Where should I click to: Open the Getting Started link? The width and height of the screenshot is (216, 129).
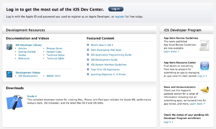point(27,52)
